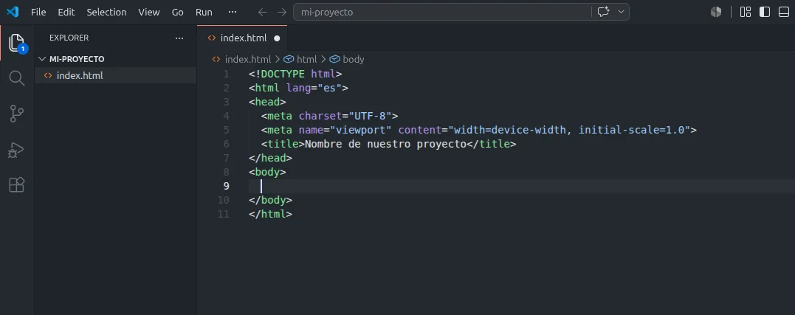Select index.html in the Explorer tree

[x=116, y=75]
